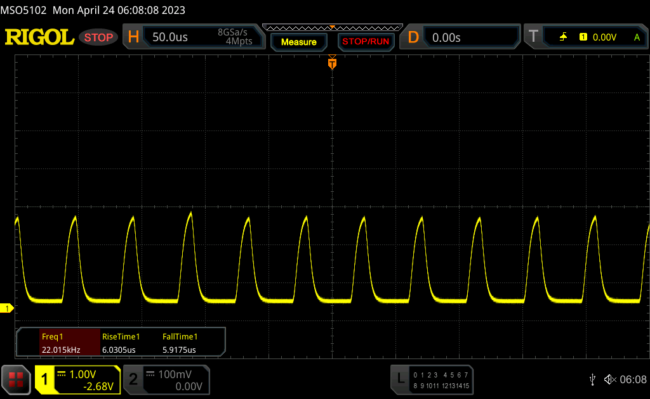Open the 50.0us timebase setting
The width and height of the screenshot is (650, 399).
tap(170, 37)
